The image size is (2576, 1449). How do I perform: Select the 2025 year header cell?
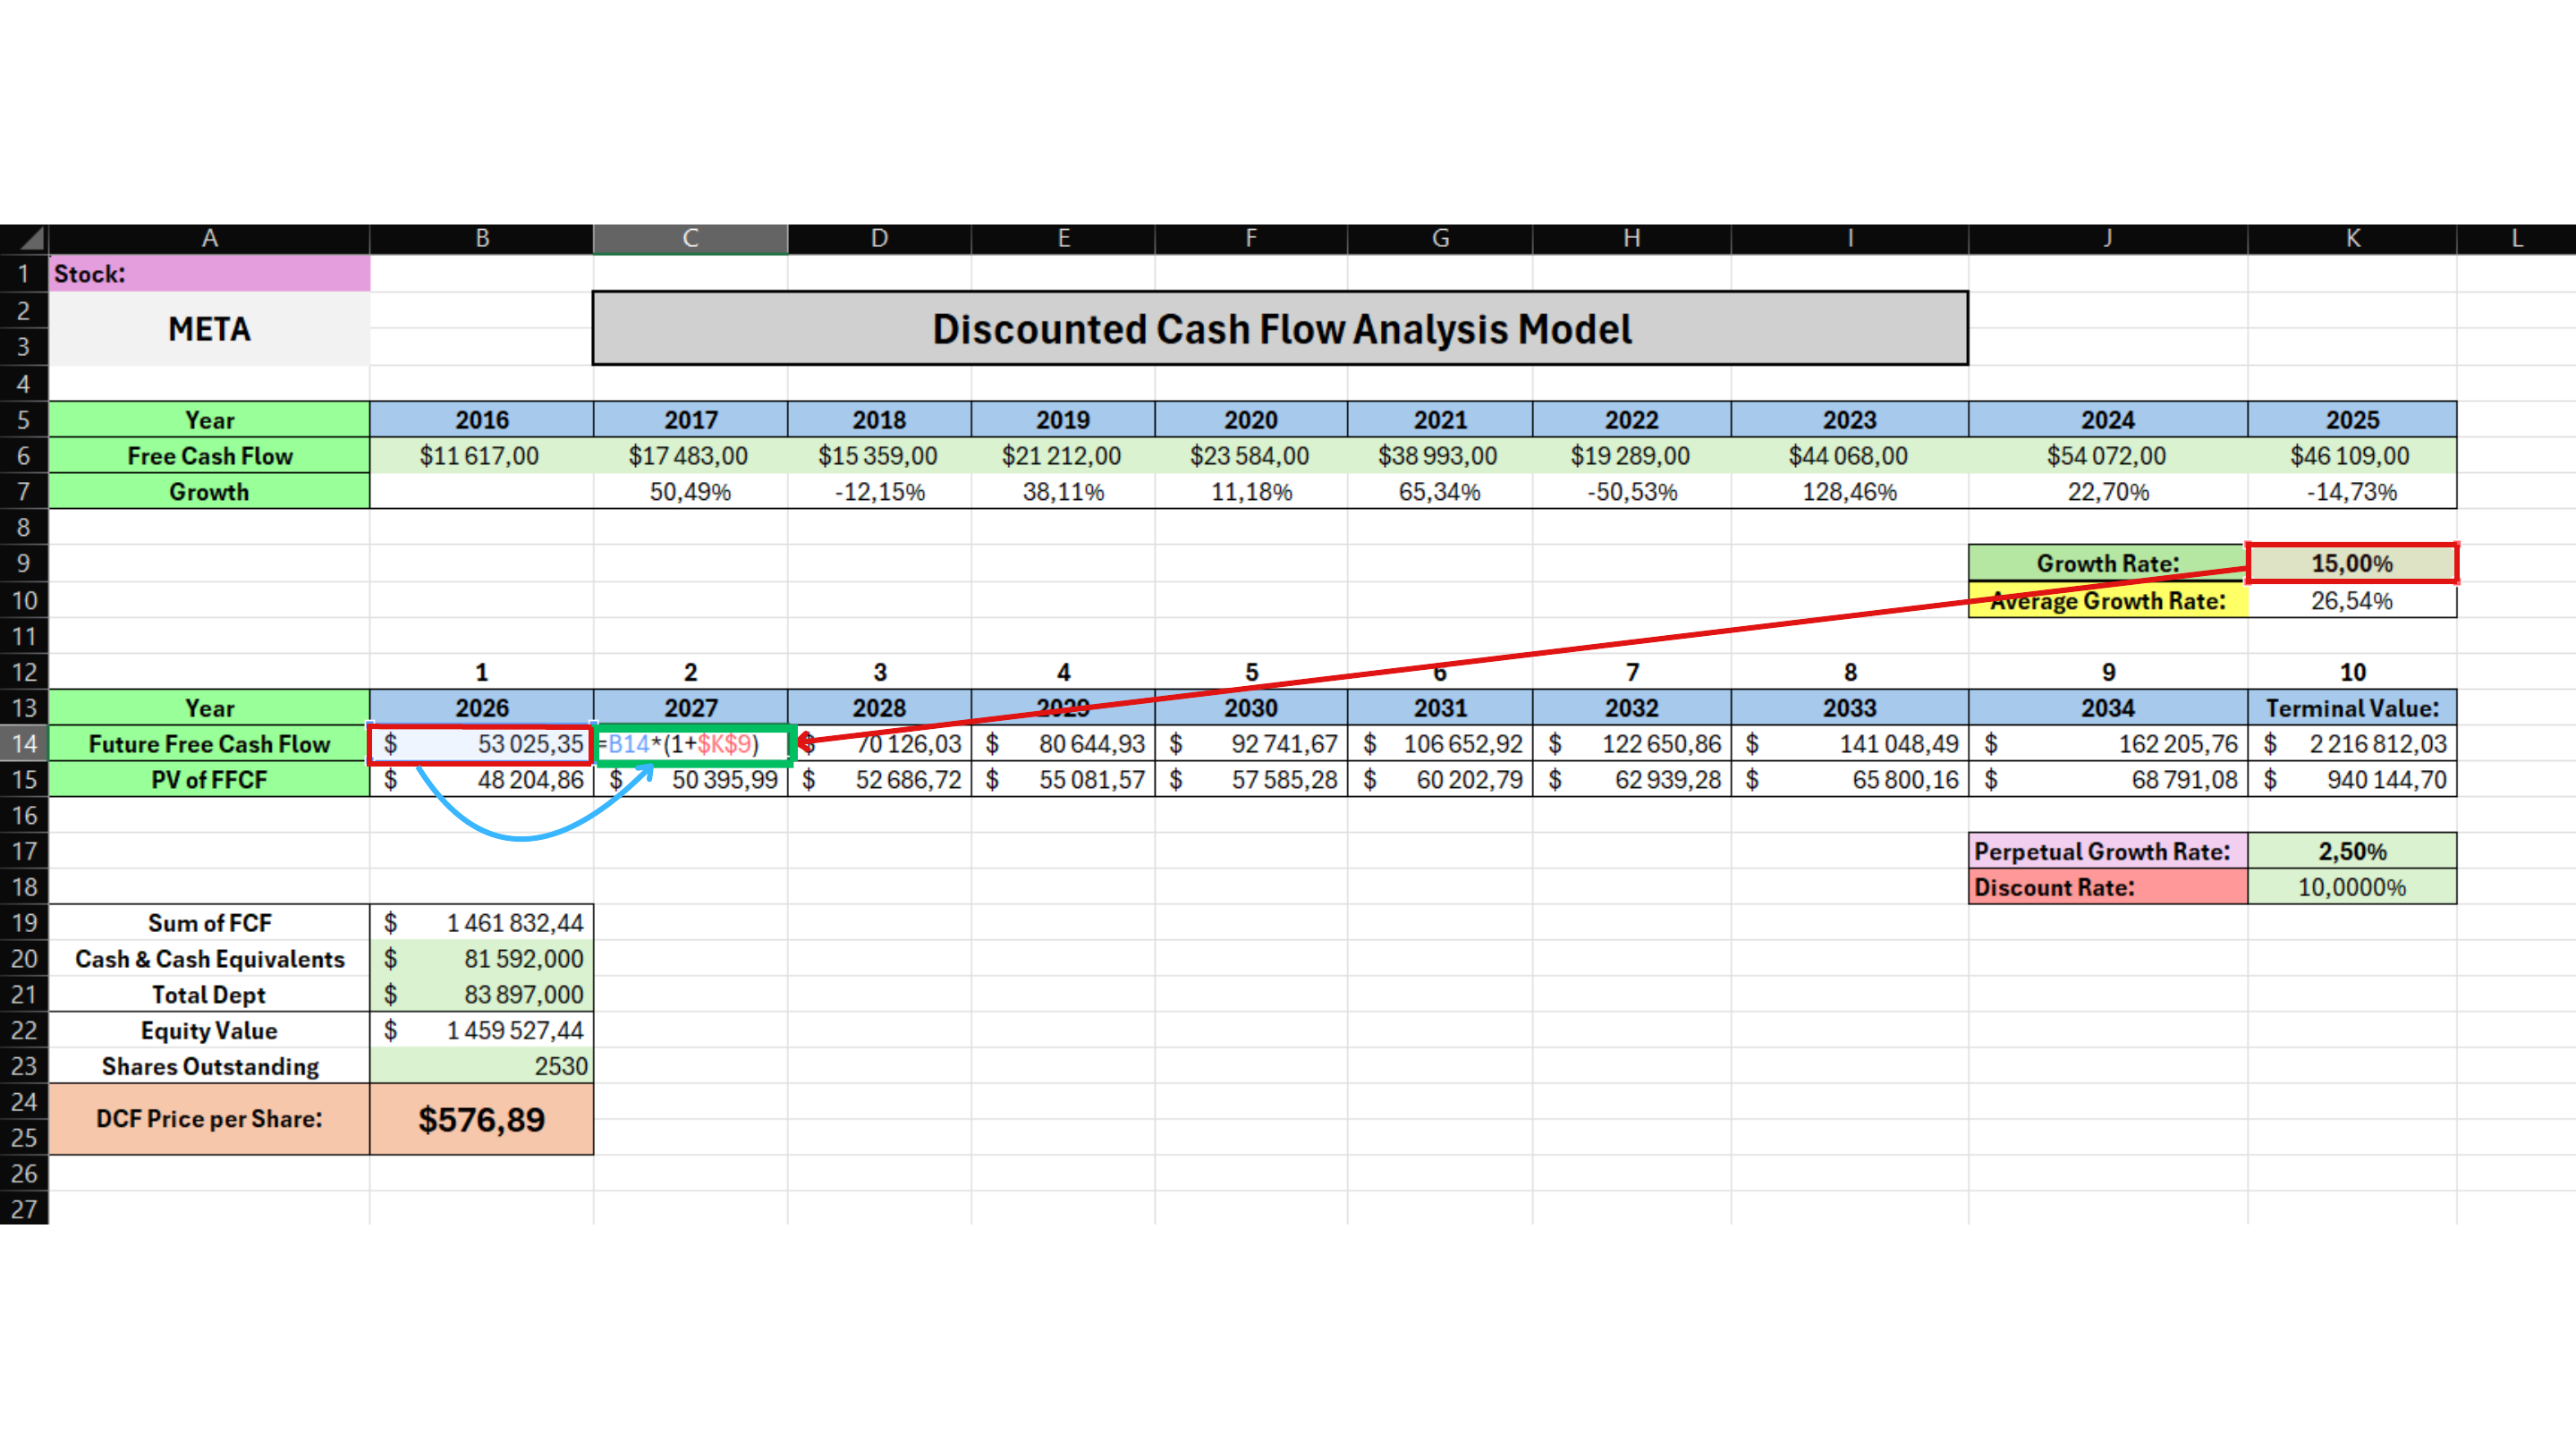tap(2352, 420)
